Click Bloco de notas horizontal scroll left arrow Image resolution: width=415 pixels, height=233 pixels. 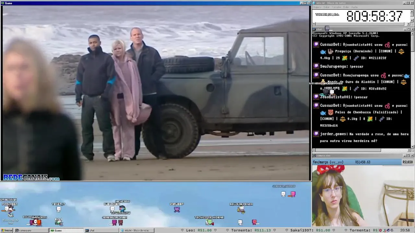tap(314, 24)
